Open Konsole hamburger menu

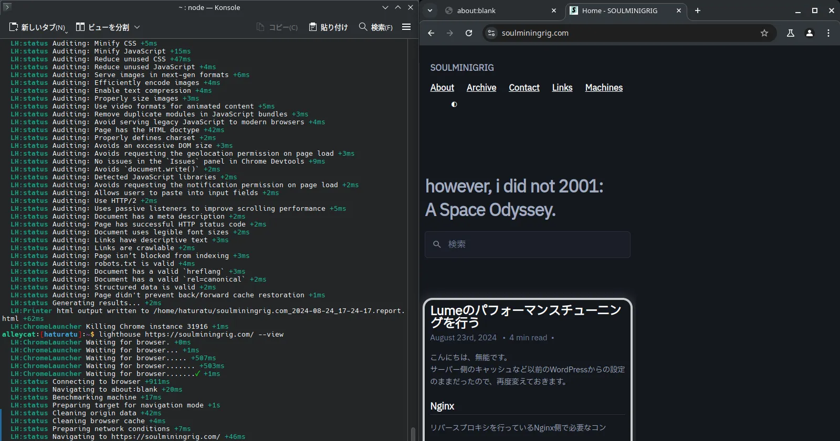[406, 27]
